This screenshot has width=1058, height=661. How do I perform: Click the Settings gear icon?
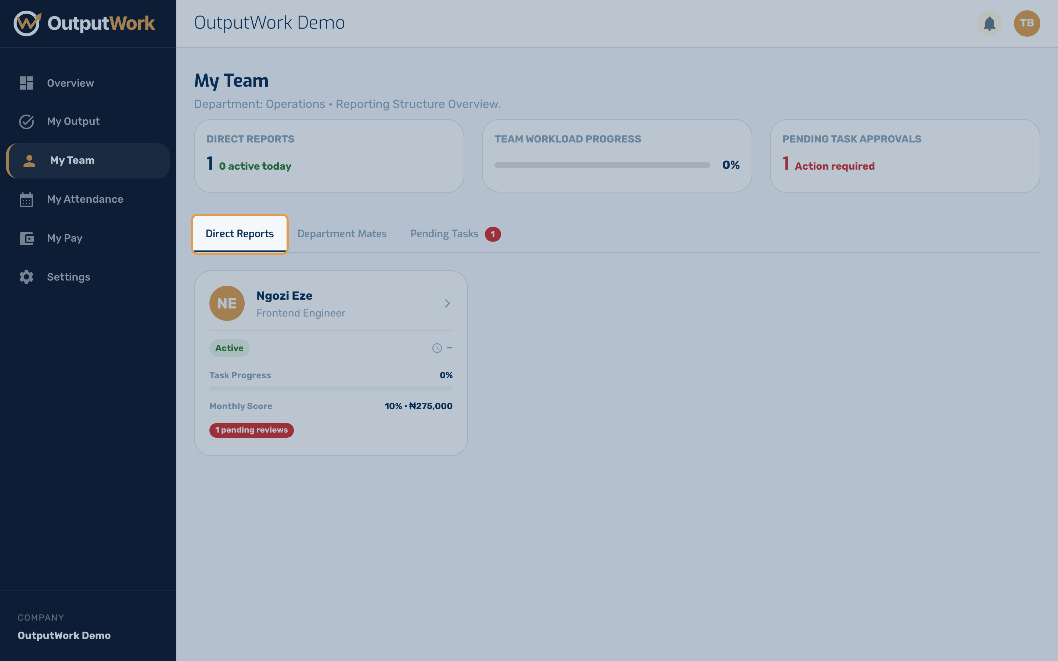tap(26, 277)
